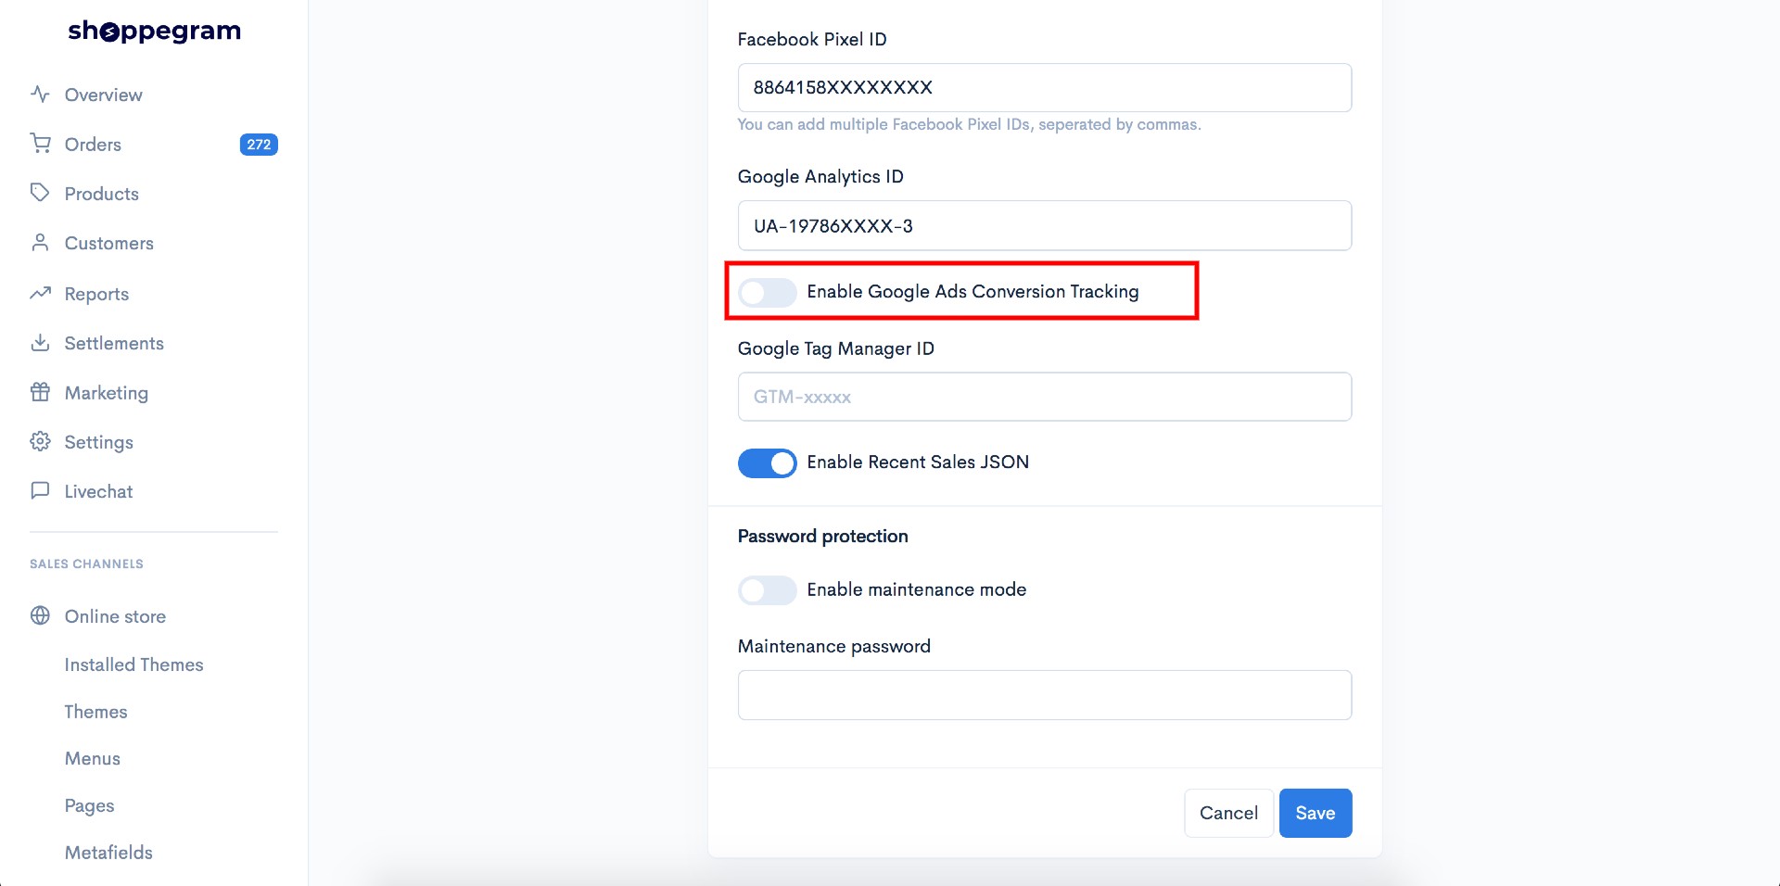The width and height of the screenshot is (1780, 886).
Task: Open the Menus section
Action: 93,758
